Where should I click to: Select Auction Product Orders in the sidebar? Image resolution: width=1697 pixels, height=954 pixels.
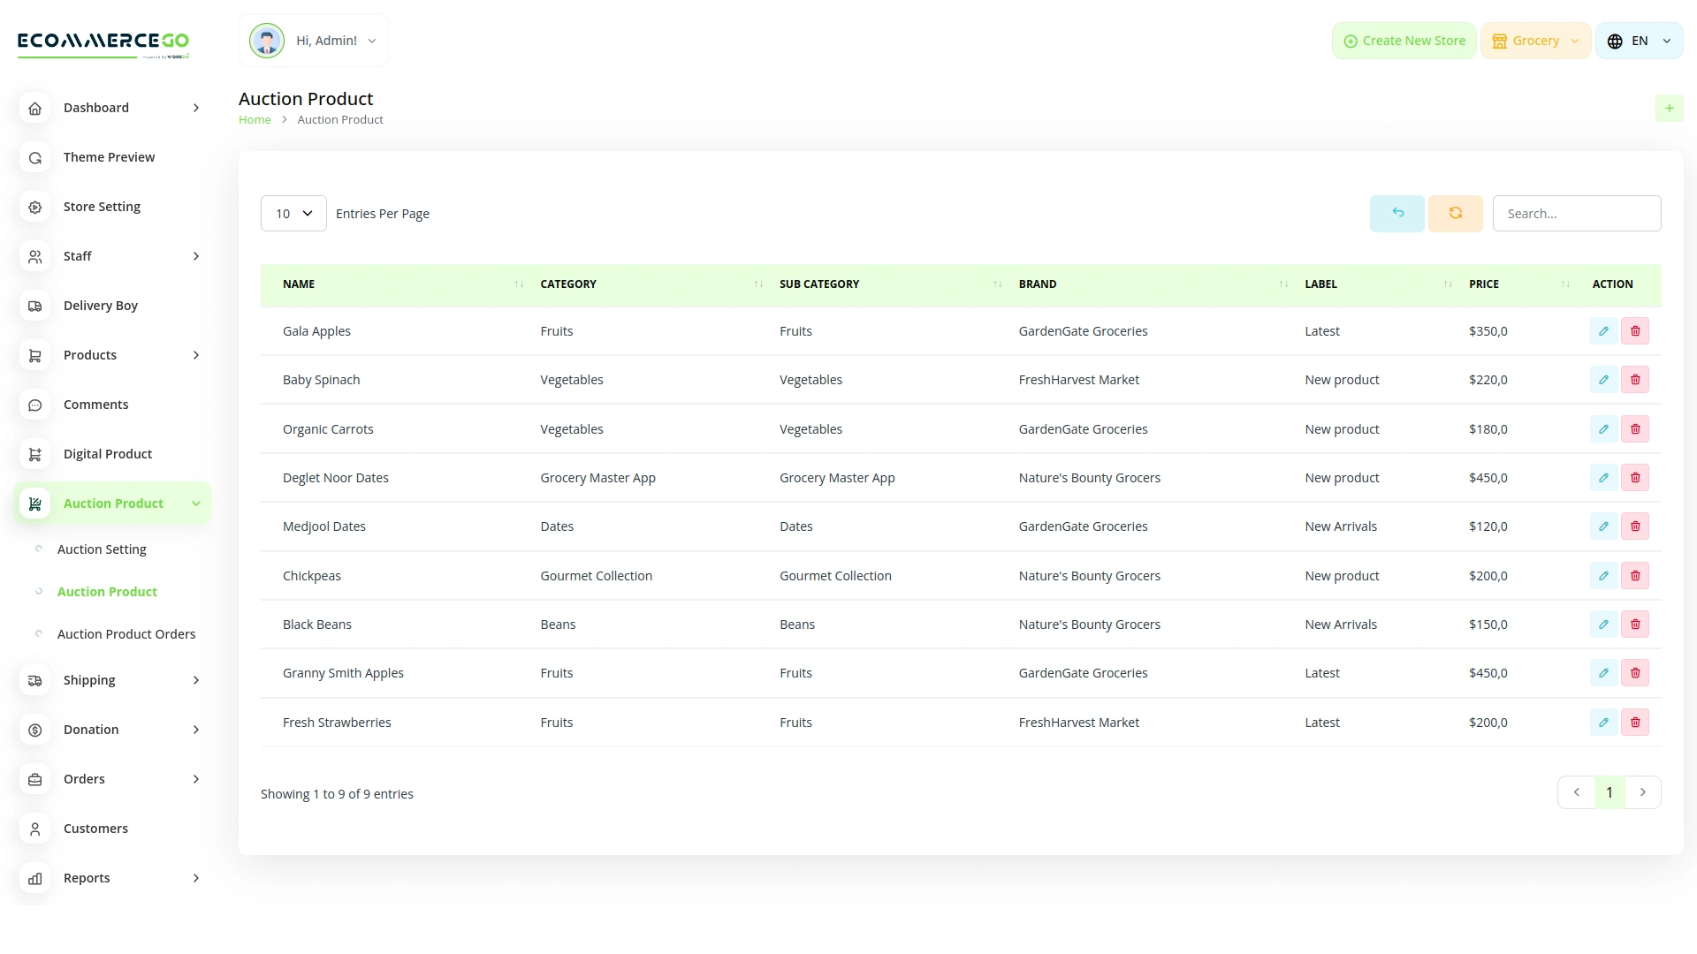click(x=126, y=633)
